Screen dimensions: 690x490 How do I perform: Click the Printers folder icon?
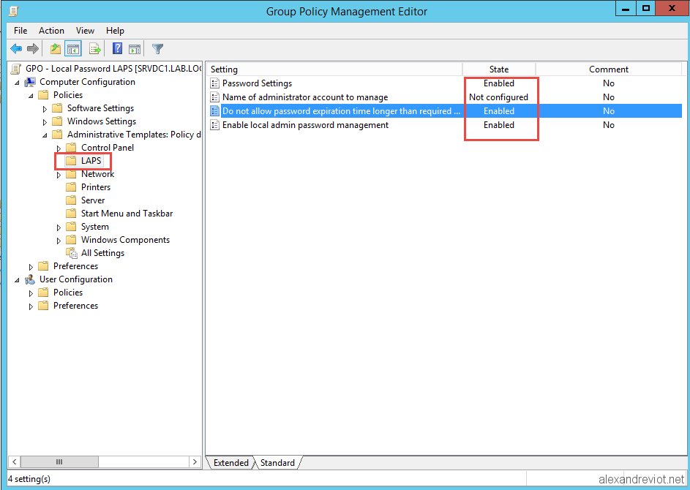[x=71, y=187]
